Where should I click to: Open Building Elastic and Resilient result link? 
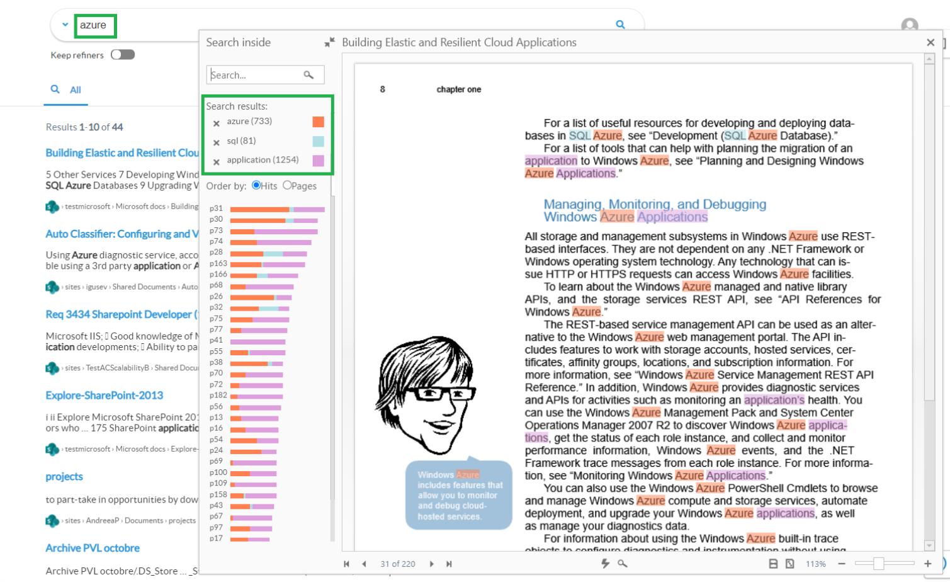tap(122, 152)
